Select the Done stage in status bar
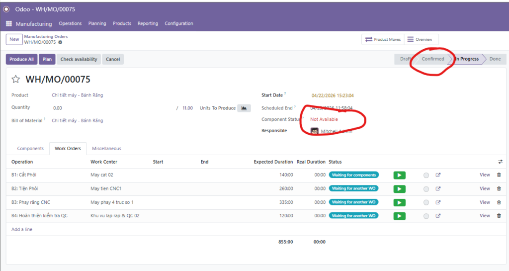 (x=495, y=59)
